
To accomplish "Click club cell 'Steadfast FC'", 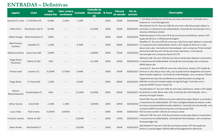I will click(x=34, y=45).
